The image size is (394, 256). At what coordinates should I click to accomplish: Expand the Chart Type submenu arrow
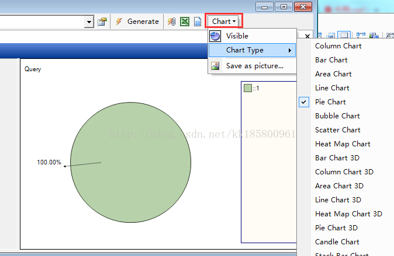pyautogui.click(x=290, y=50)
